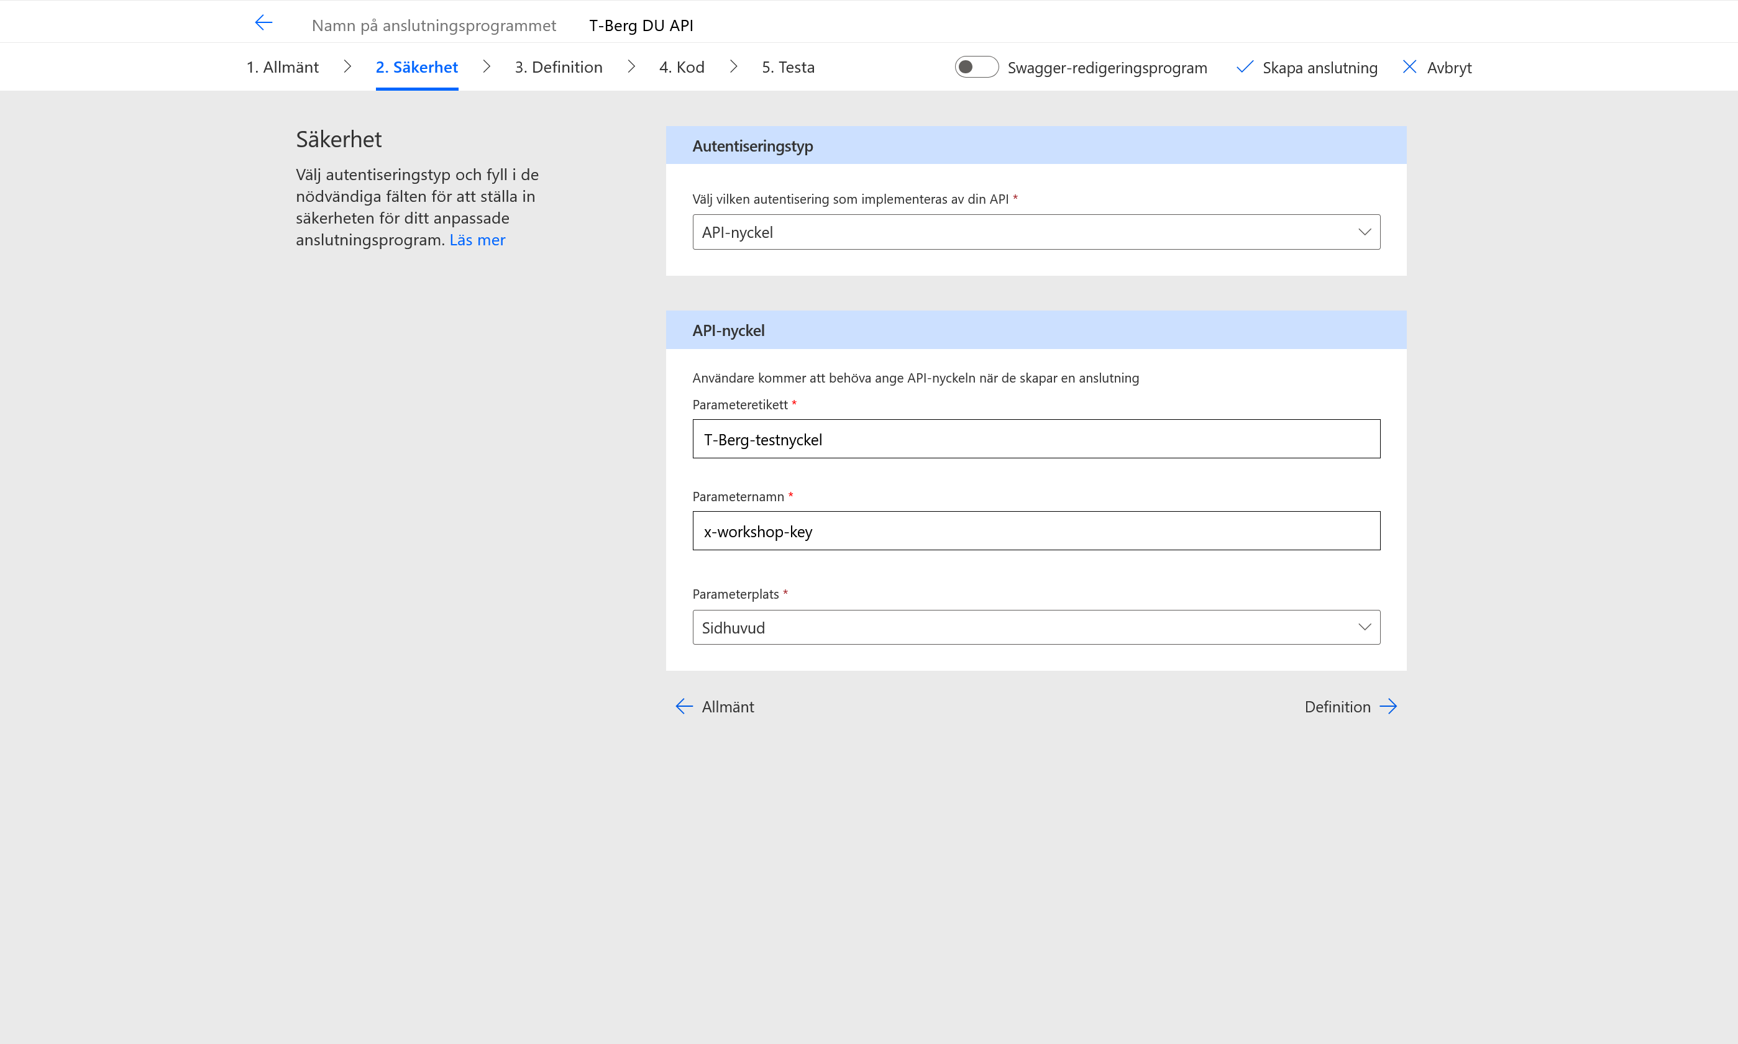The height and width of the screenshot is (1044, 1738).
Task: Click the chevron between Säkerhet and Definition
Action: point(486,67)
